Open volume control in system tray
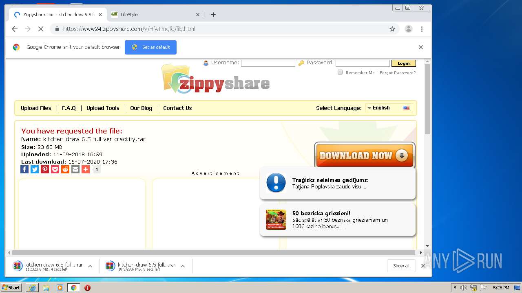This screenshot has height=293, width=522. coord(464,288)
